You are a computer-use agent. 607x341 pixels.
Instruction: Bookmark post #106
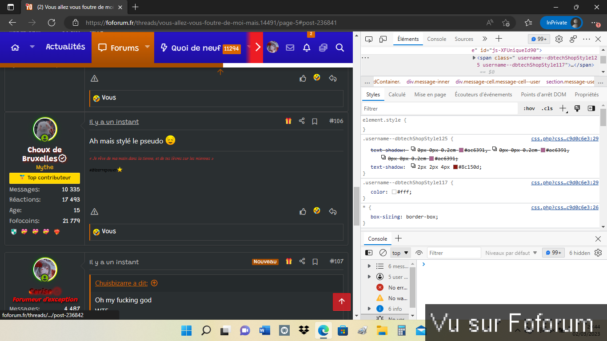coord(315,121)
